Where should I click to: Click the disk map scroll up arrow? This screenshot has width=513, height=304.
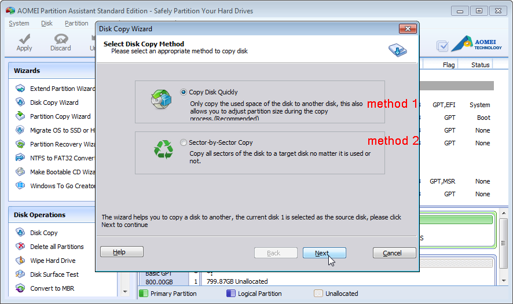pyautogui.click(x=504, y=213)
